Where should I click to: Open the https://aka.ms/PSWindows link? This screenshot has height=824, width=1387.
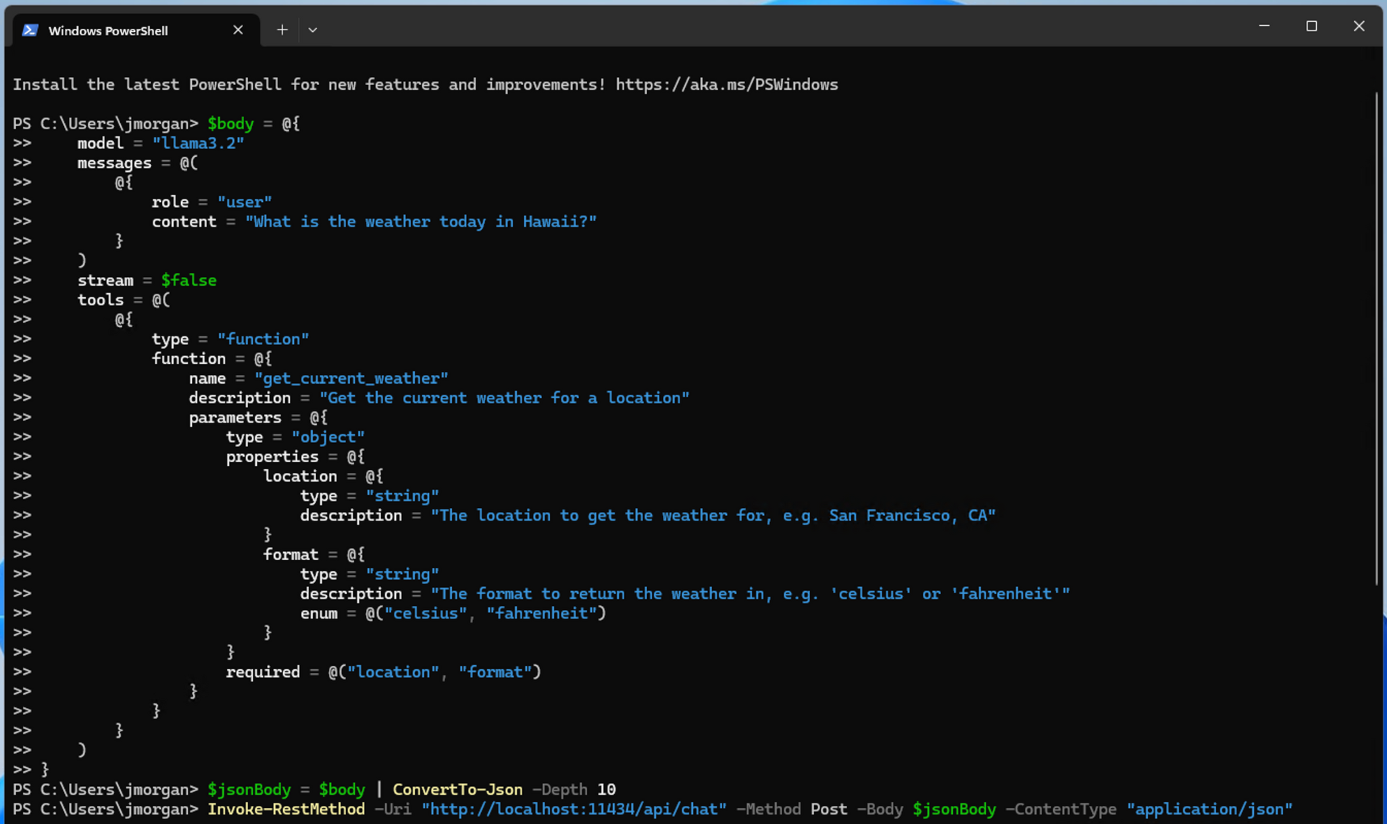[x=726, y=84]
